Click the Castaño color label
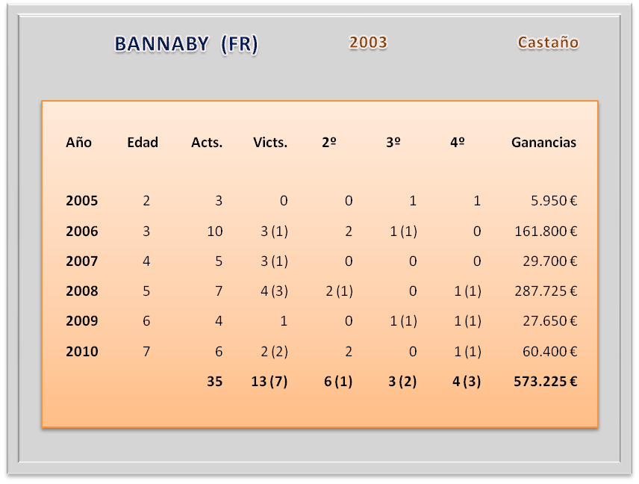 click(x=548, y=43)
